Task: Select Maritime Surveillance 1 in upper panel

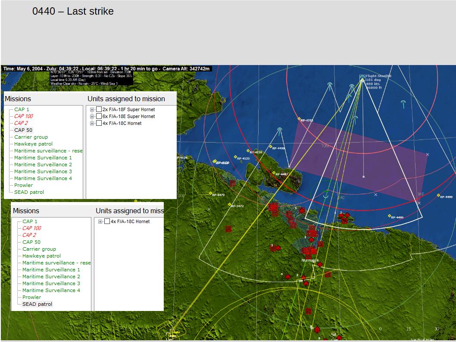Action: (x=43, y=158)
